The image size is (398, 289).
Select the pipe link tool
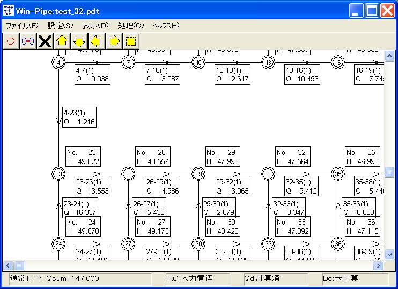tap(28, 41)
